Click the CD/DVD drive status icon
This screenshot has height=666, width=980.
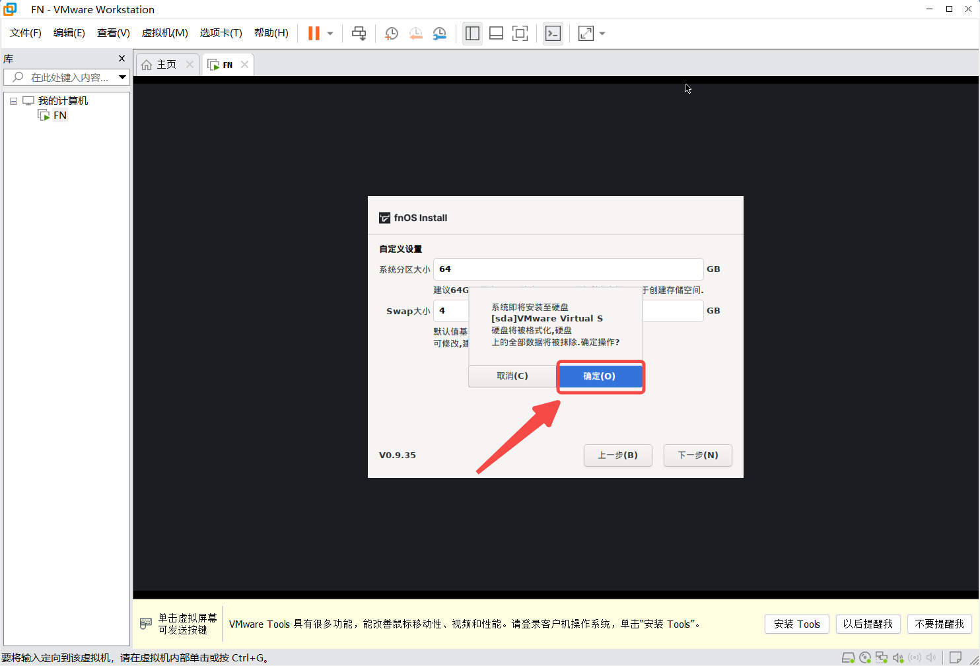pyautogui.click(x=865, y=657)
